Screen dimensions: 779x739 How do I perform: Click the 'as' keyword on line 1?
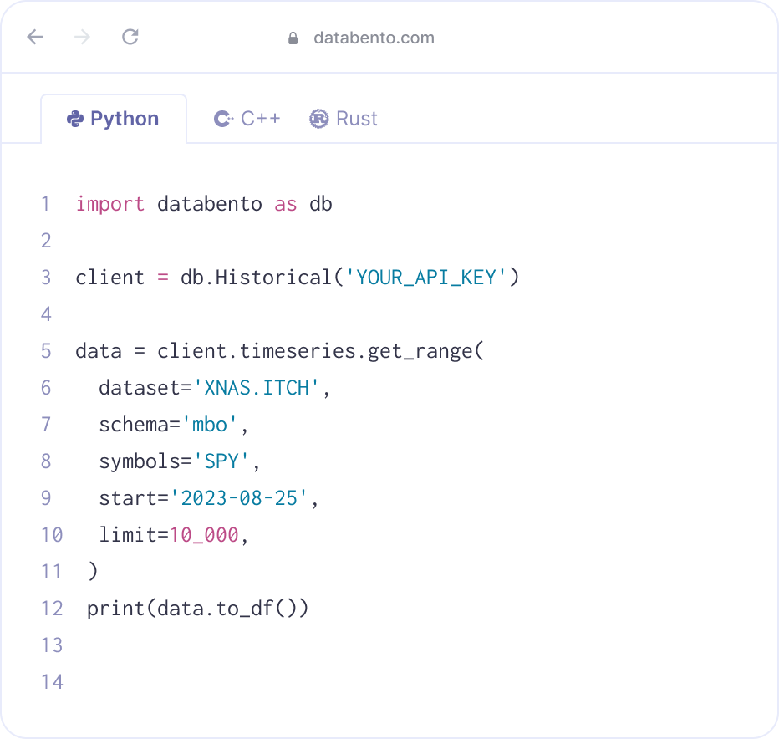286,204
